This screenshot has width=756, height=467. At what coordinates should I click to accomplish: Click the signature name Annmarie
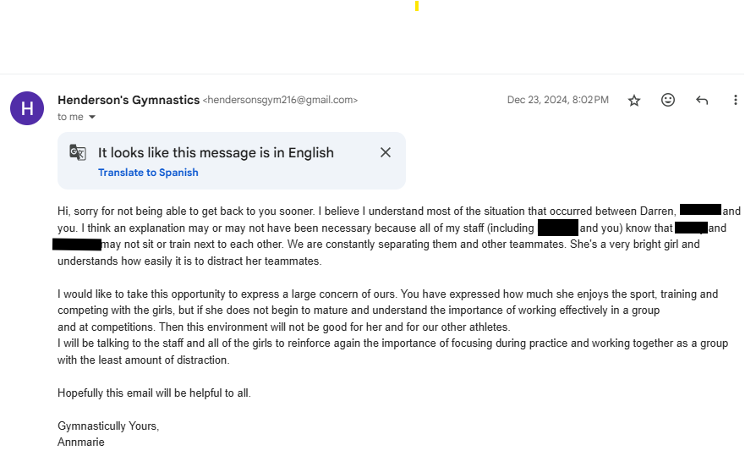point(81,442)
